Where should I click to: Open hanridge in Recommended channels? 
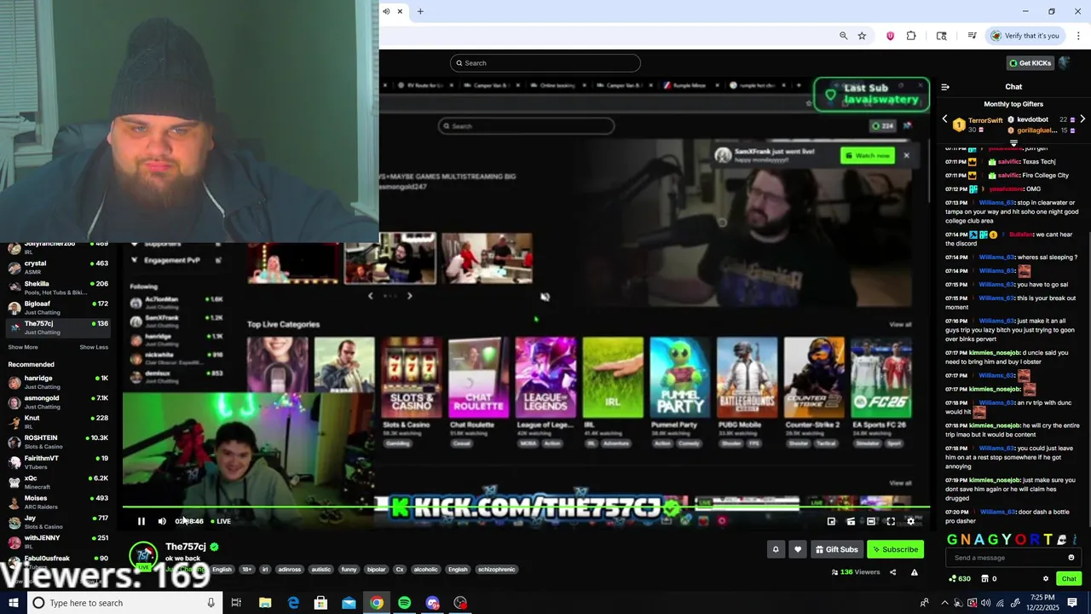[58, 382]
